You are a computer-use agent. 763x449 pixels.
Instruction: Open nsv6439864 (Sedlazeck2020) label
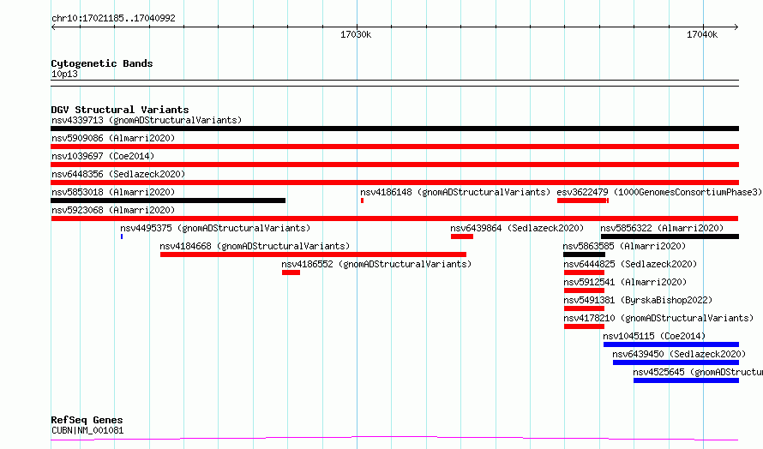tap(517, 228)
